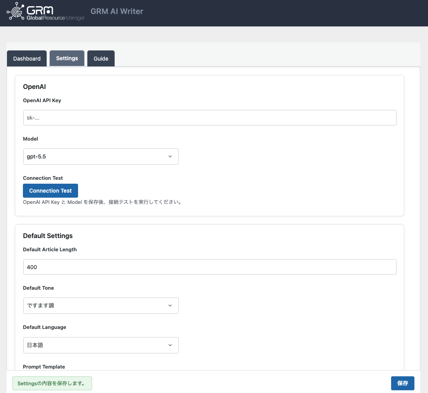Click the 保存 save button

(x=403, y=383)
